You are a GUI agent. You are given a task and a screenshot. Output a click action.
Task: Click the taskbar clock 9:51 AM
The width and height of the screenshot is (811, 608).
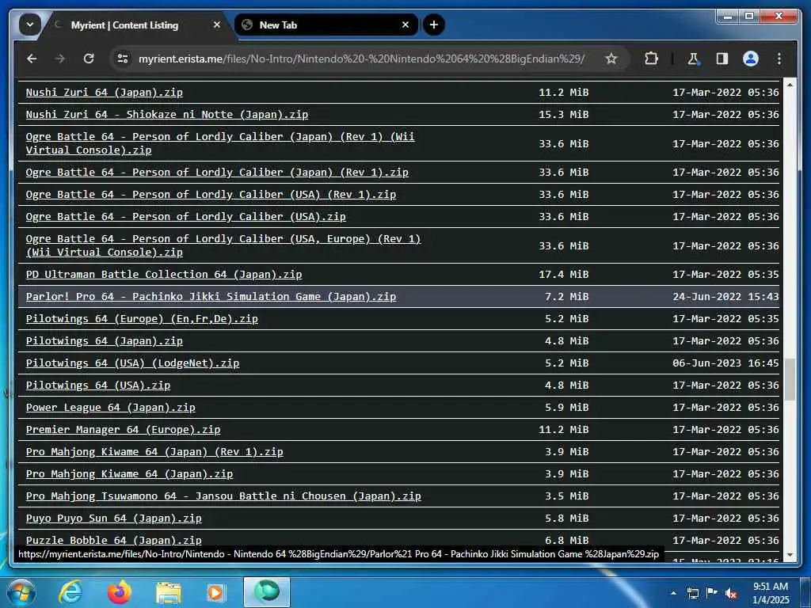(x=771, y=587)
